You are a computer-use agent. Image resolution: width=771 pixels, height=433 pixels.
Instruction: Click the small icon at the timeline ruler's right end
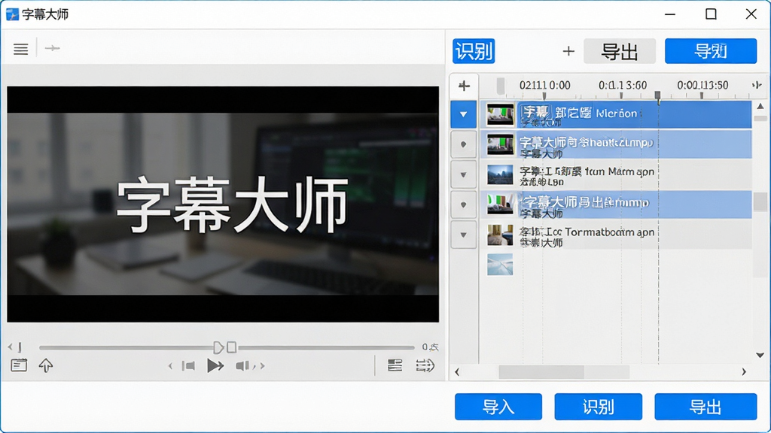click(757, 85)
